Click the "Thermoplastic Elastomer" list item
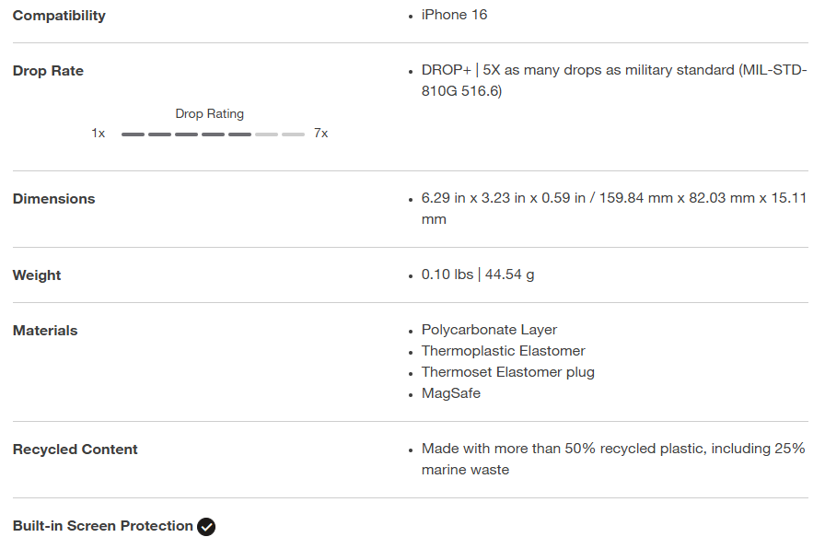Image resolution: width=825 pixels, height=549 pixels. 503,351
